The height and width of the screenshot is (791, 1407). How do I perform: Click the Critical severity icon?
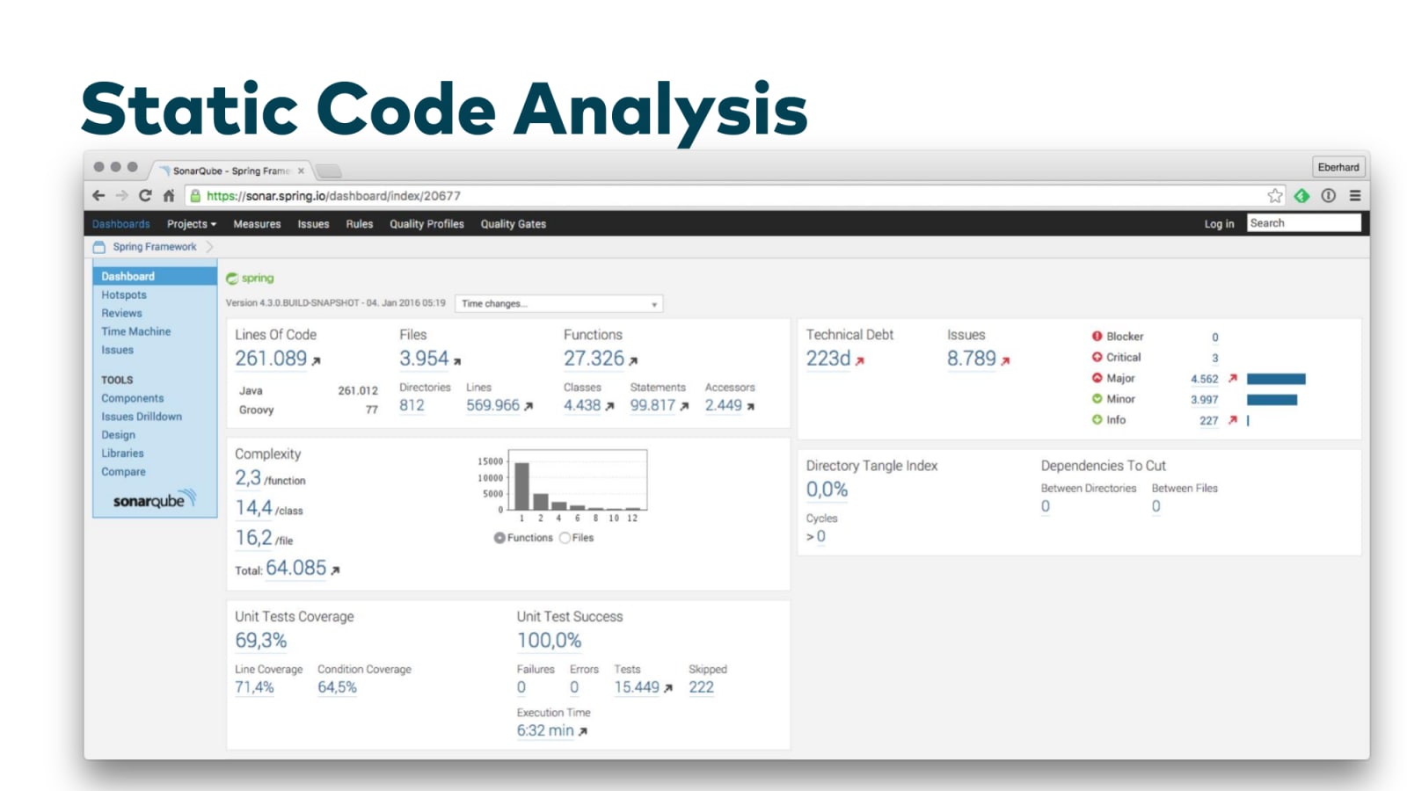(1097, 357)
